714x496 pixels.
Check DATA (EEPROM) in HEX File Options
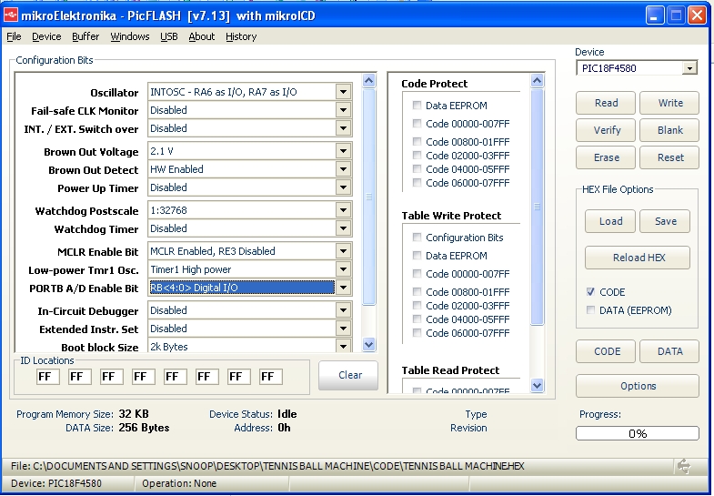pos(590,310)
